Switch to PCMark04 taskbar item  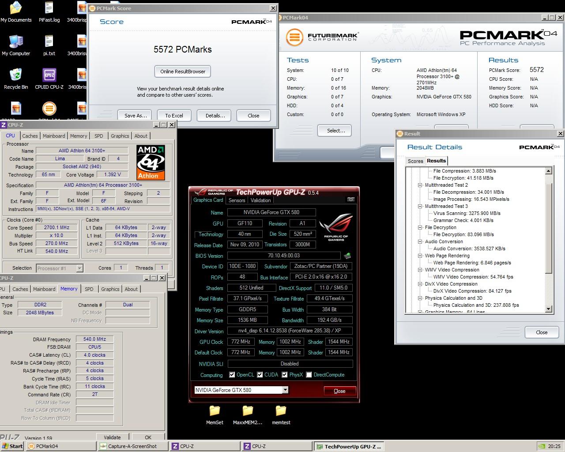(61, 446)
